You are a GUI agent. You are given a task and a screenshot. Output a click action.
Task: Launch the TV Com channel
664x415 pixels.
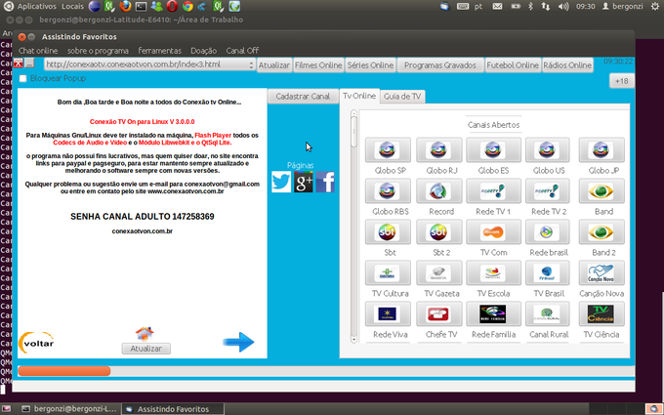click(x=493, y=232)
